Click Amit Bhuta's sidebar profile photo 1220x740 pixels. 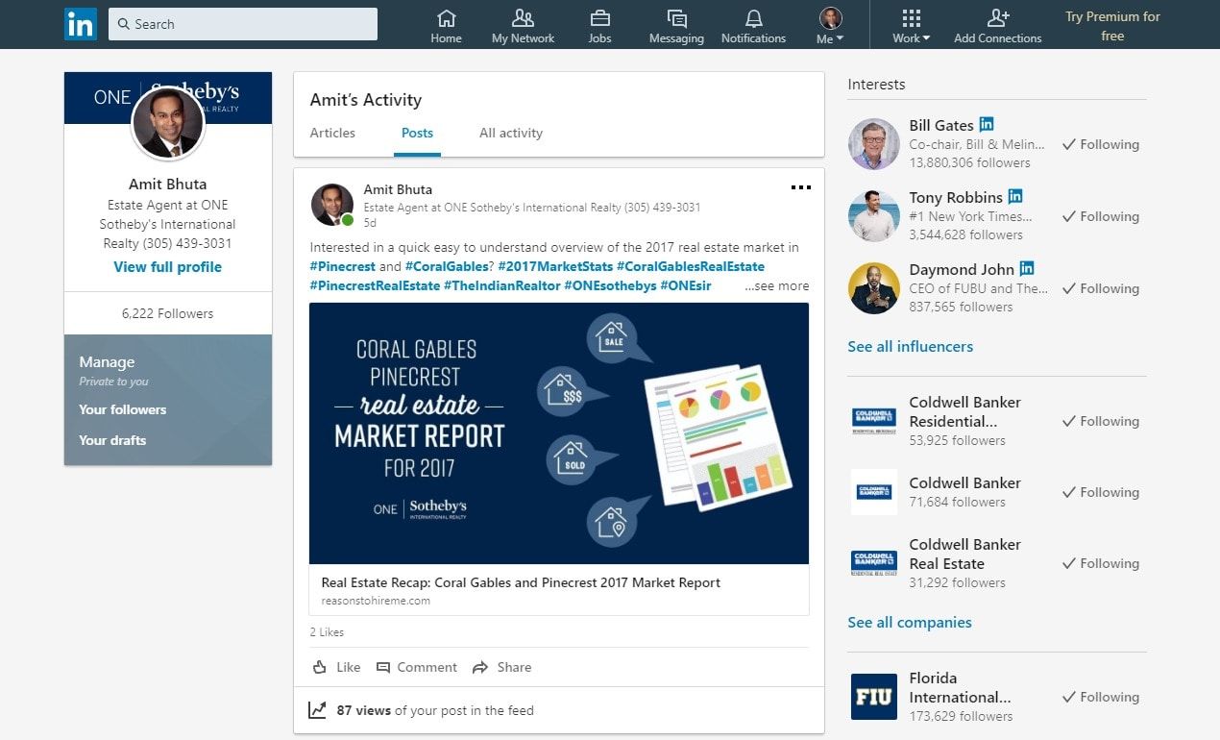(167, 123)
